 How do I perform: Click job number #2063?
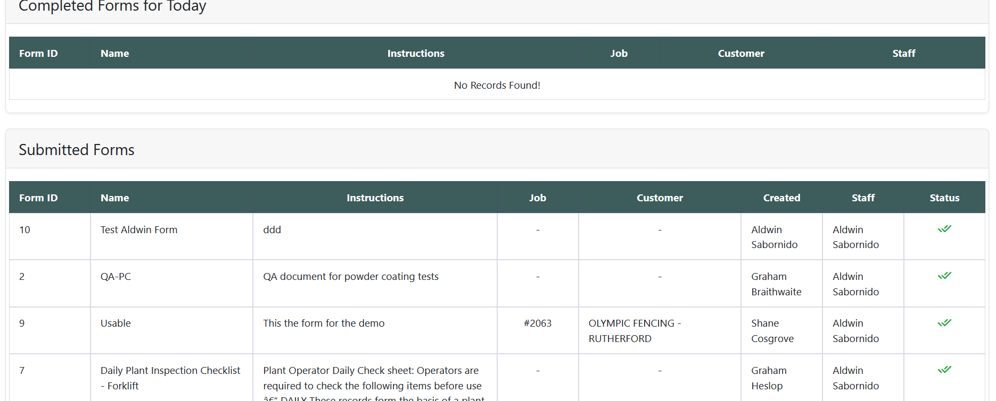pos(537,323)
